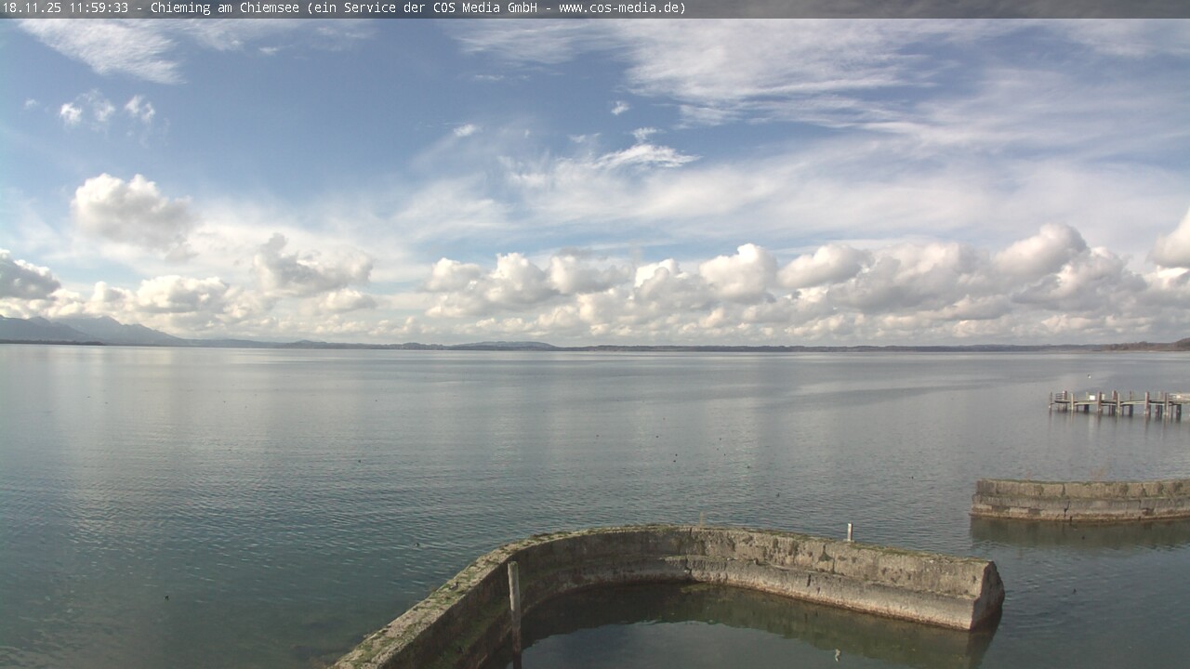
Task: Click the bird floating in lower-left water
Action: pos(166,596)
